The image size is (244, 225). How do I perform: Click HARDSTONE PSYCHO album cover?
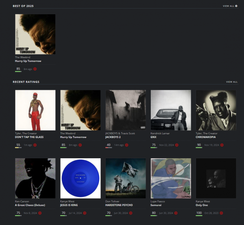pyautogui.click(x=126, y=178)
